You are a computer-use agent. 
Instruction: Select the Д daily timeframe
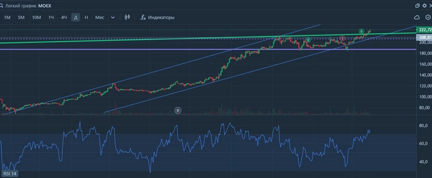point(75,17)
